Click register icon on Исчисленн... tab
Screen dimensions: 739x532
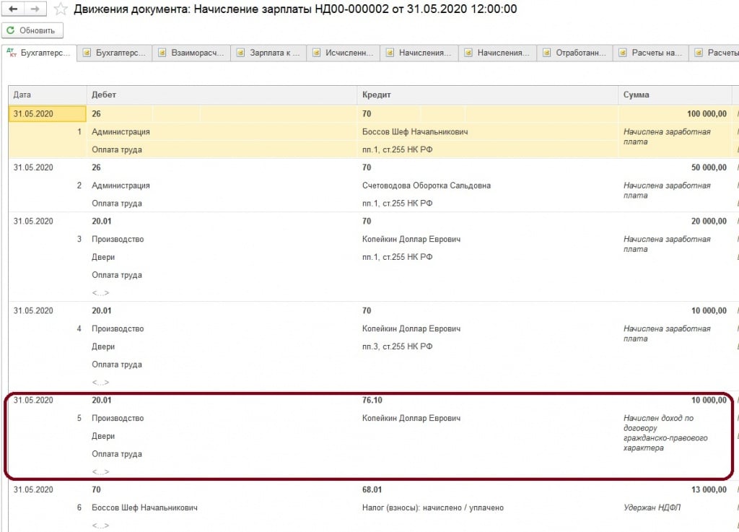coord(316,53)
